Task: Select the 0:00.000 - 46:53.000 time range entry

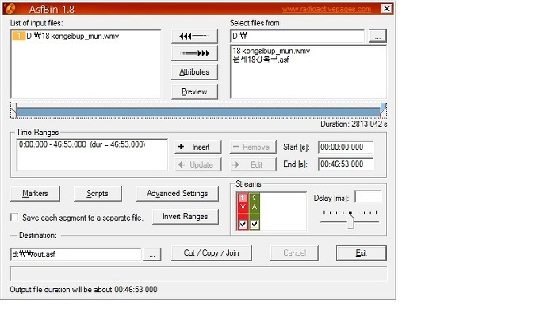Action: coord(82,144)
